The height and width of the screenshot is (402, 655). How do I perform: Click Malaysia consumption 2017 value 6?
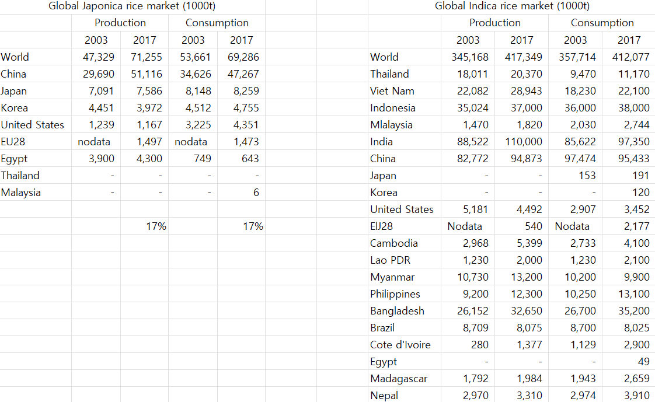(x=256, y=193)
